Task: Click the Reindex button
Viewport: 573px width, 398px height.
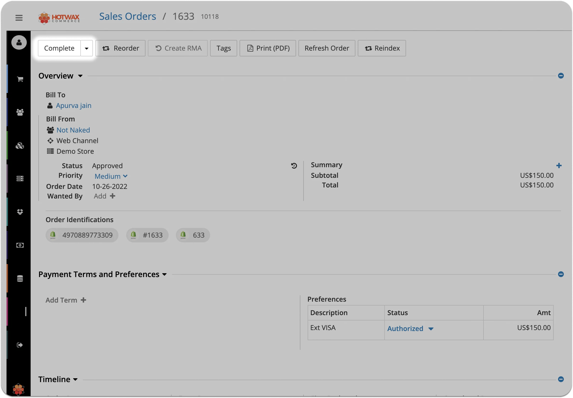Action: click(382, 48)
